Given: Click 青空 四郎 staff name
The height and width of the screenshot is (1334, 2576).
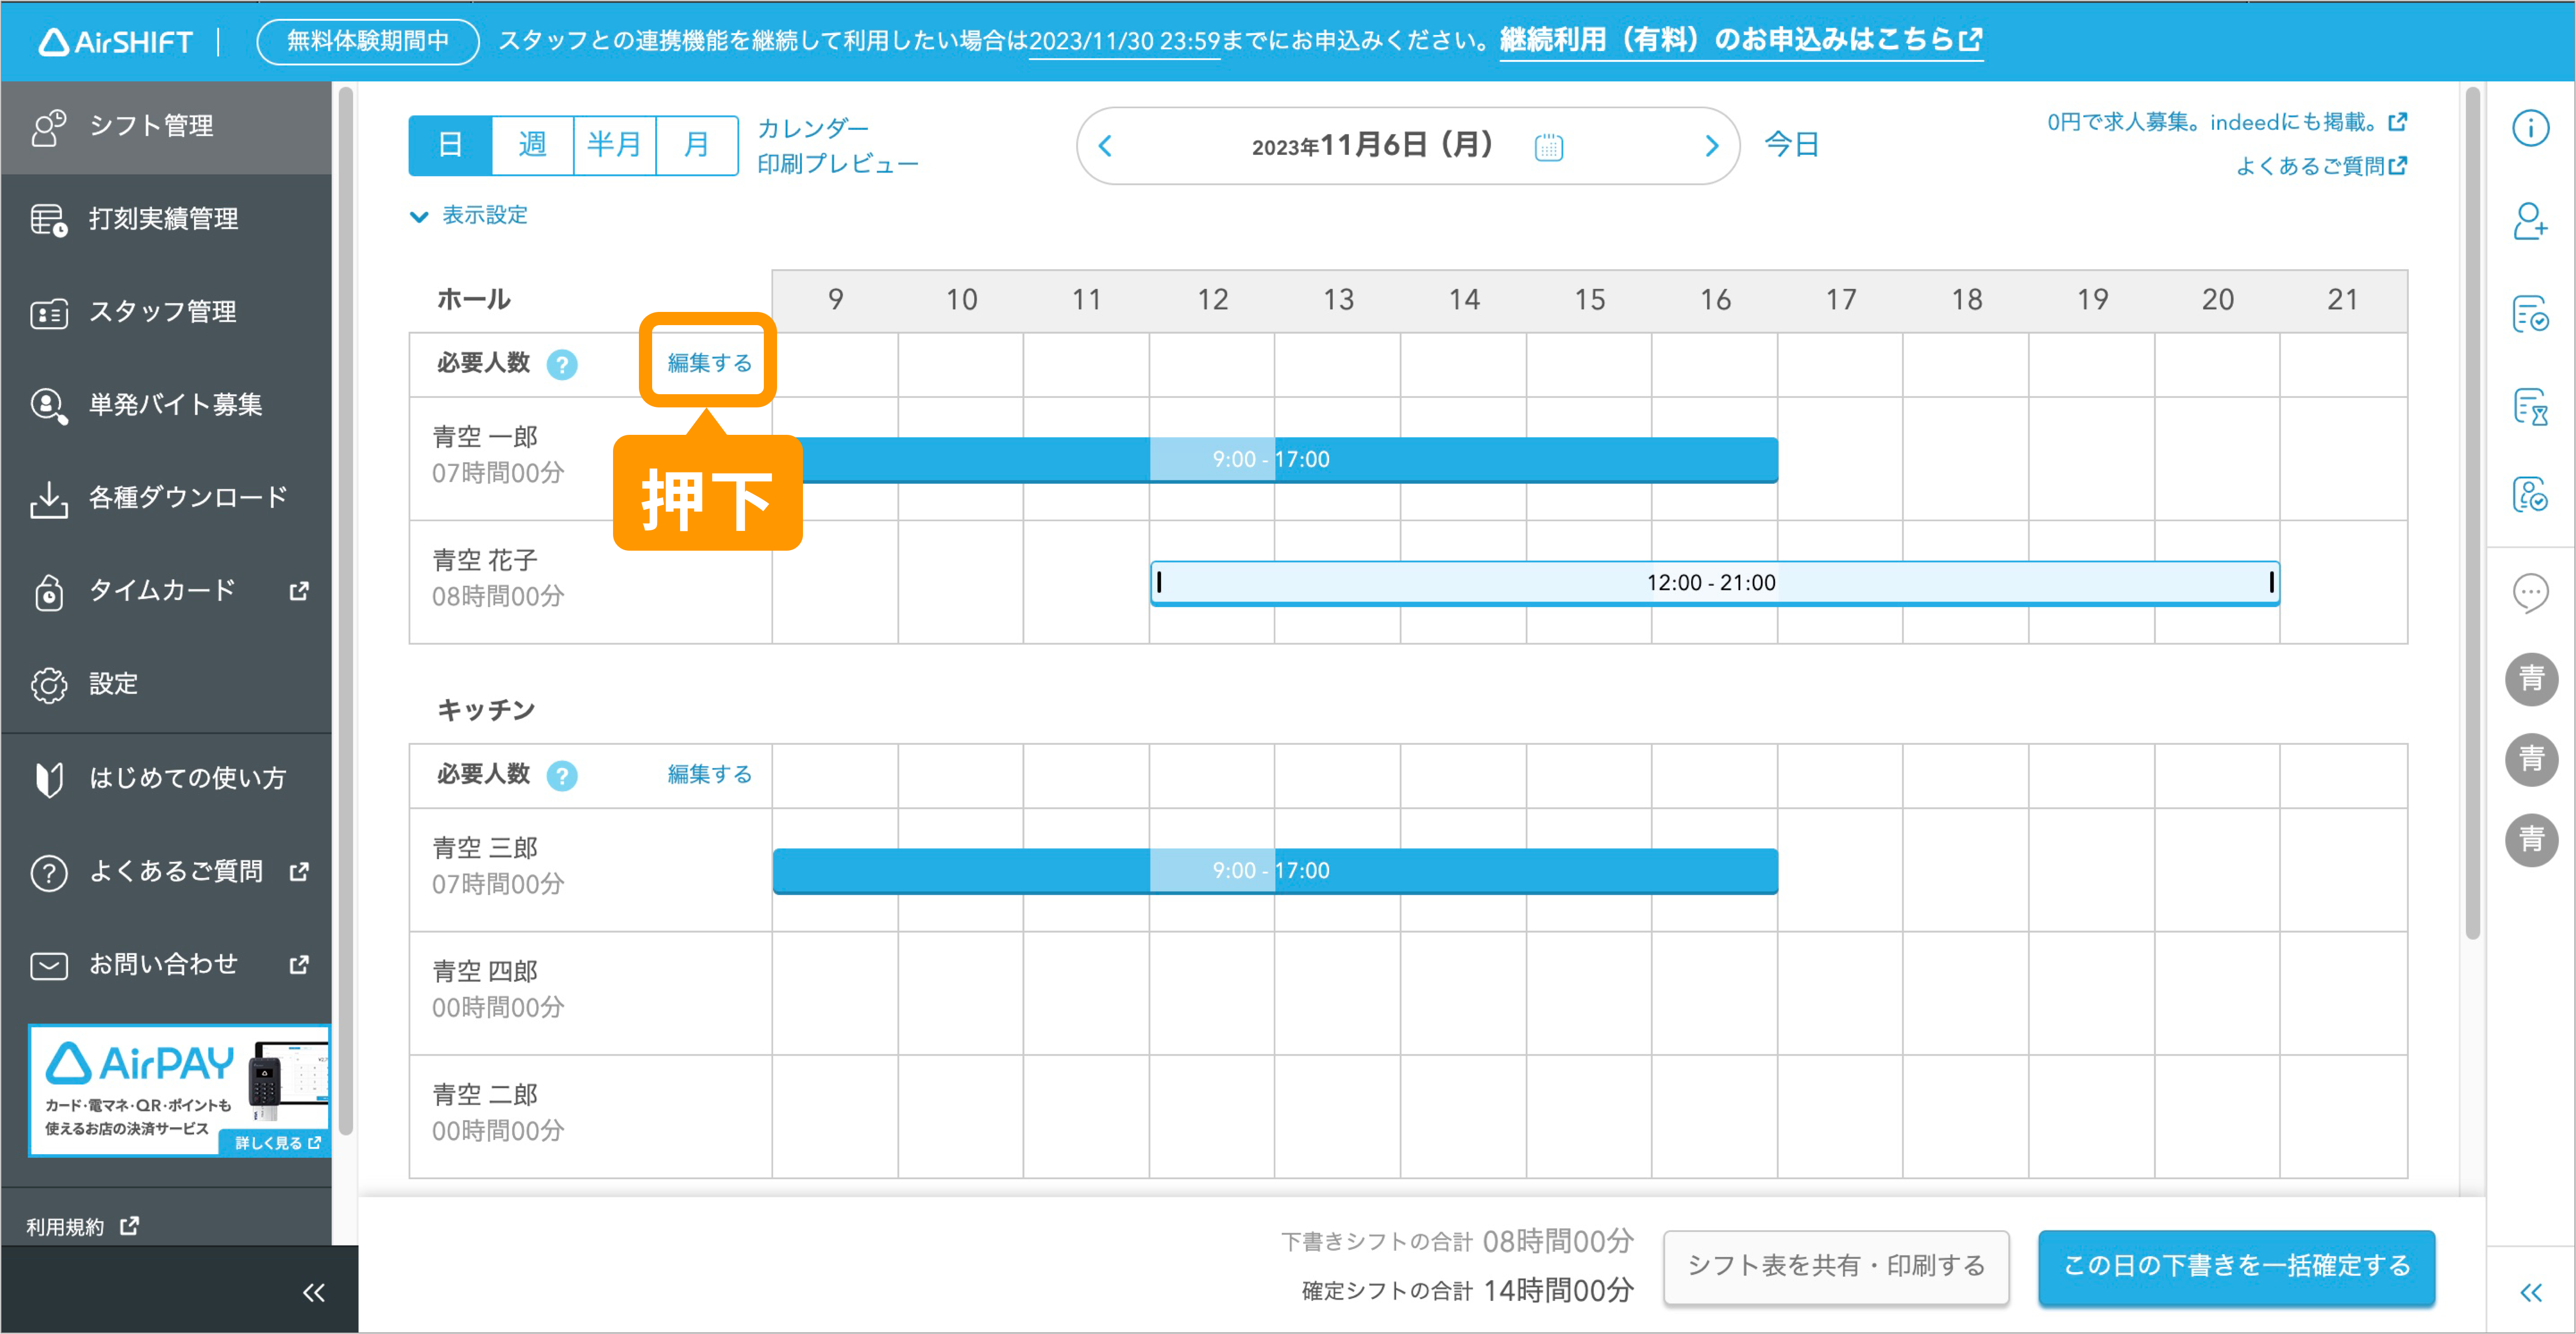Looking at the screenshot, I should coord(485,971).
